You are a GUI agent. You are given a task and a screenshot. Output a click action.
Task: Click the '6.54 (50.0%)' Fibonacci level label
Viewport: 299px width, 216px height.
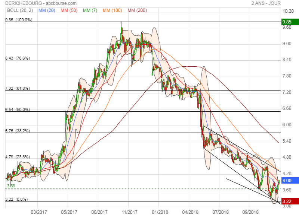point(18,109)
